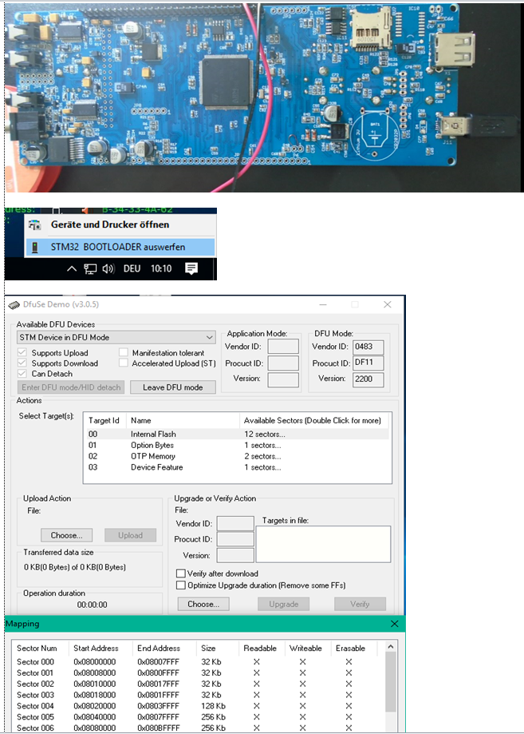Click Choose button in Upload Action
Screen dimensions: 524x734
(x=67, y=535)
